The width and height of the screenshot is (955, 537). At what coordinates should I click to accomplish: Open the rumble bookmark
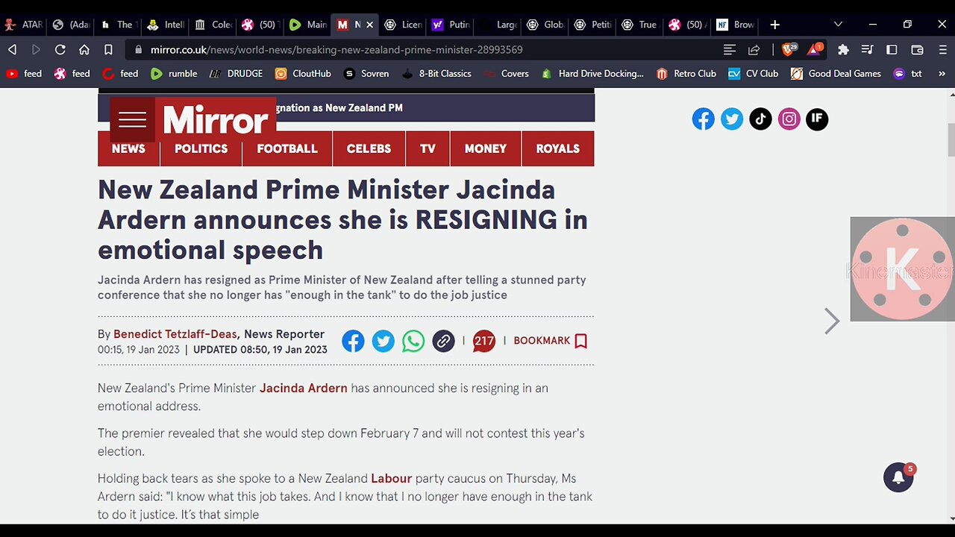click(174, 74)
